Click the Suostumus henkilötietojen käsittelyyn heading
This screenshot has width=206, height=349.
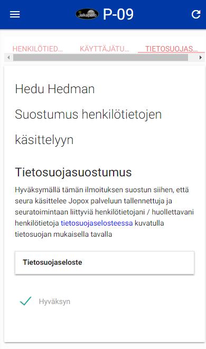tap(88, 127)
